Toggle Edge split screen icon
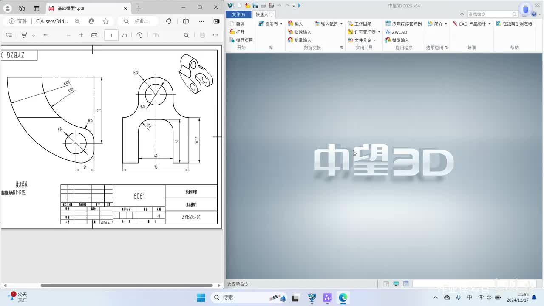The image size is (544, 306). pos(186,21)
